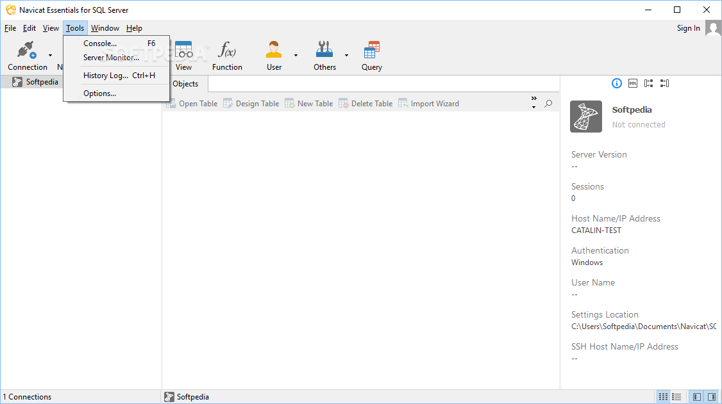
Task: Click the user avatar icon
Action: [713, 28]
